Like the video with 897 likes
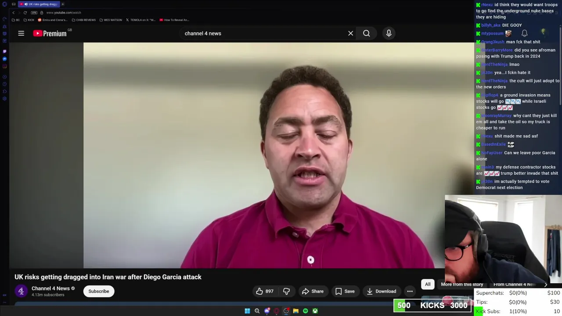This screenshot has height=316, width=562. [265, 291]
